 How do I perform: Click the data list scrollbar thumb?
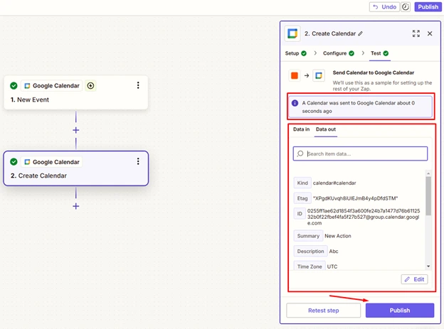428,196
